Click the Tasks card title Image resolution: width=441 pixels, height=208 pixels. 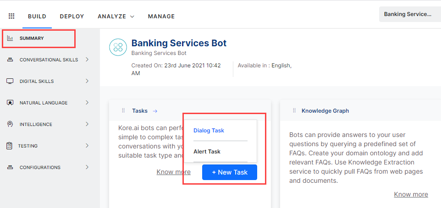140,111
